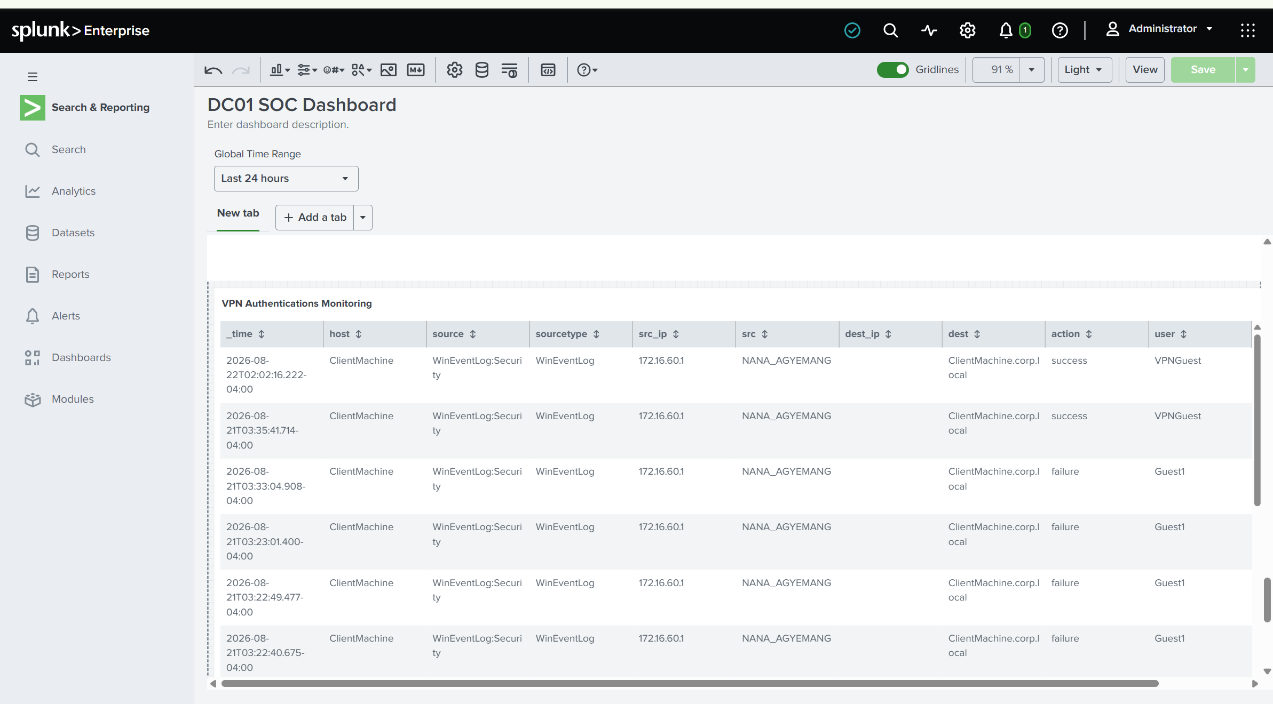1273x704 pixels.
Task: Open the global search magnifier in header
Action: click(x=890, y=30)
